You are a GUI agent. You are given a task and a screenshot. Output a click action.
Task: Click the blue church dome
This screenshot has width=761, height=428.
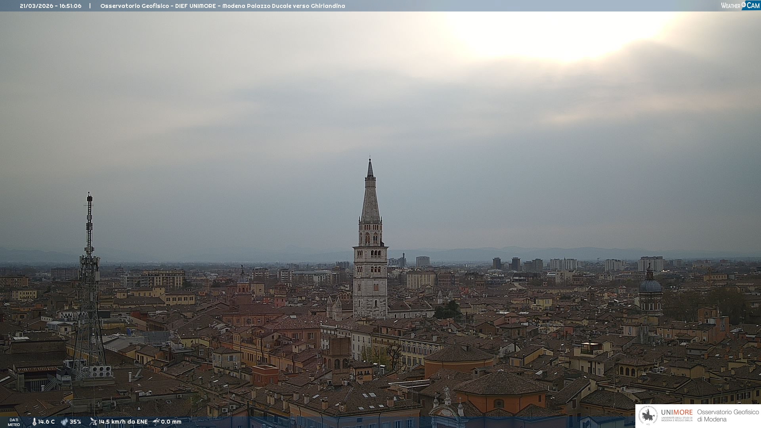650,285
